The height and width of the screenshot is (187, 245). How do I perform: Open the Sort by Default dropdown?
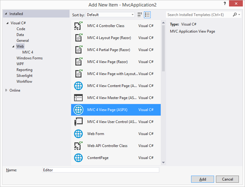tap(110, 15)
